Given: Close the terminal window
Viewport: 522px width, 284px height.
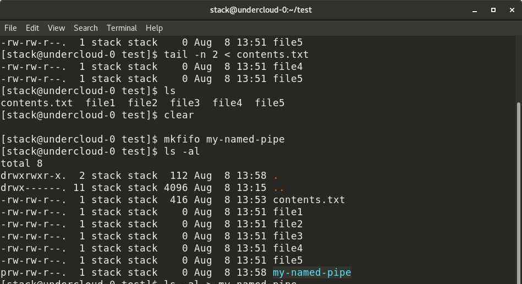Looking at the screenshot, I should coord(512,10).
